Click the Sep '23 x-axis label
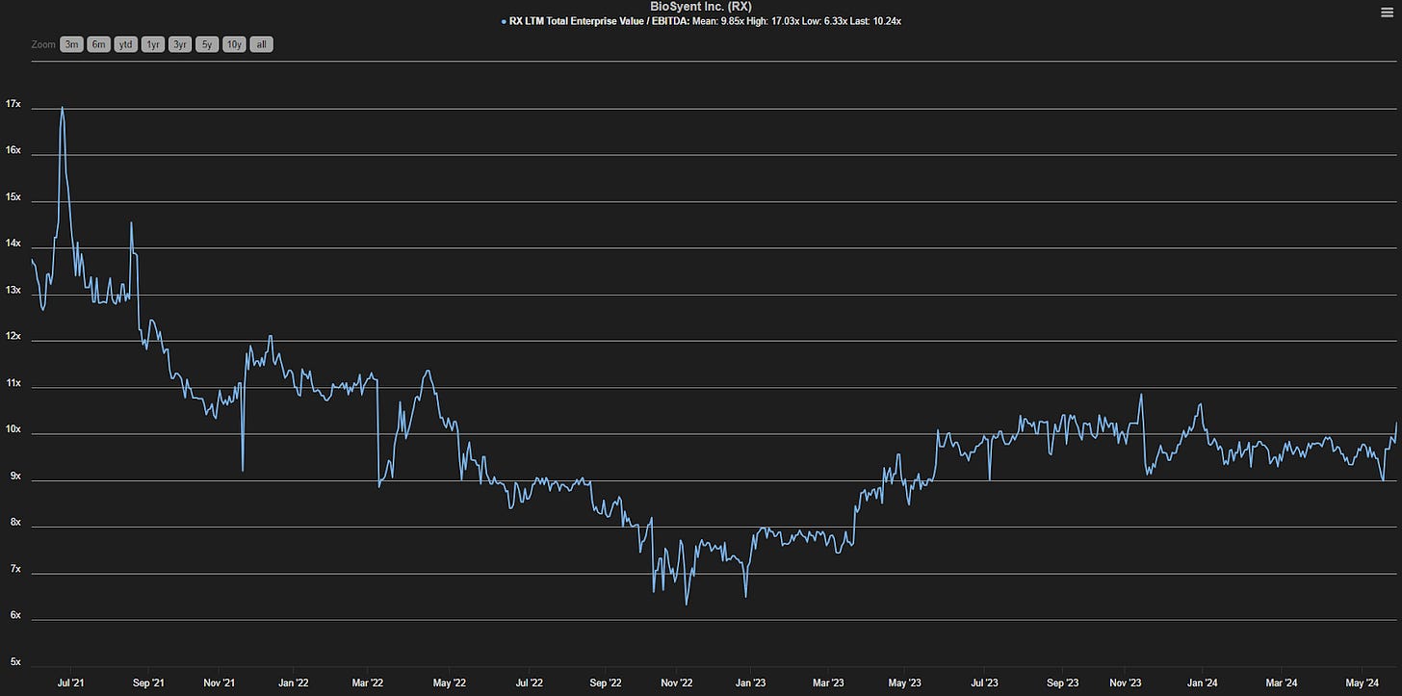The height and width of the screenshot is (696, 1402). [x=1061, y=683]
